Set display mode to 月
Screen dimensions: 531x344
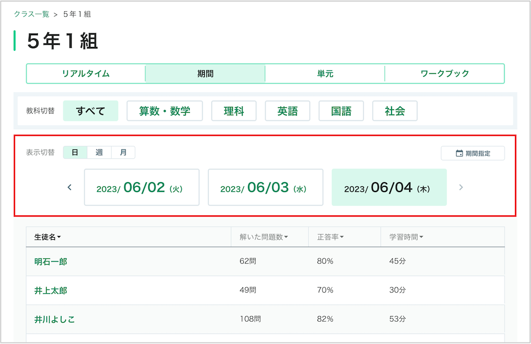coord(123,153)
